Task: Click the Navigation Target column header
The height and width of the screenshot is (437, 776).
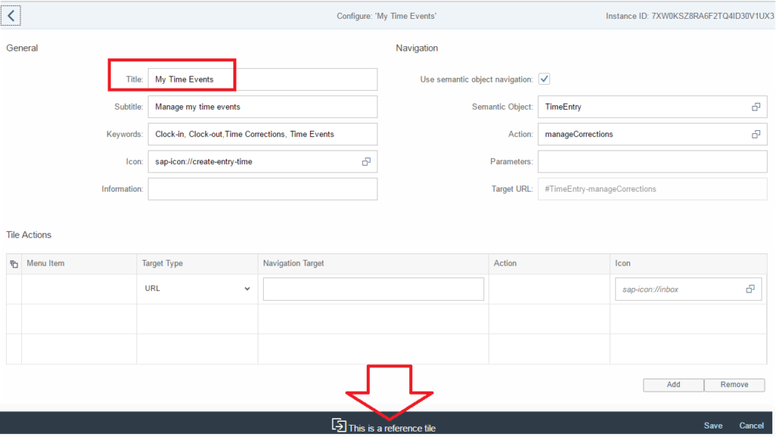Action: (373, 264)
